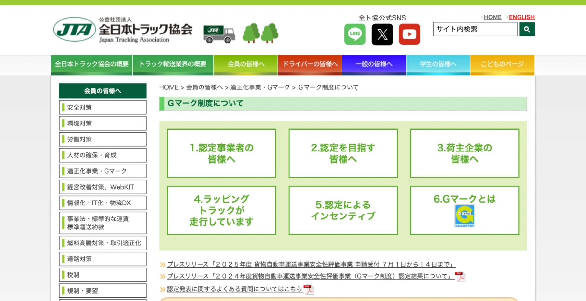Open トラック輸送業界の概要 from the navigation
The width and height of the screenshot is (586, 301).
pos(173,64)
